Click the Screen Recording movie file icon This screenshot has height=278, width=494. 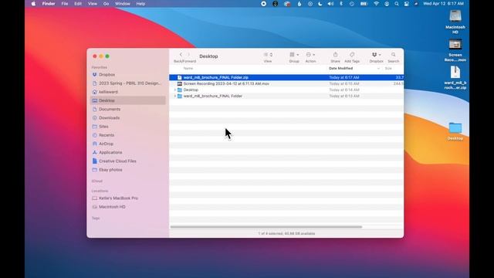[180, 83]
